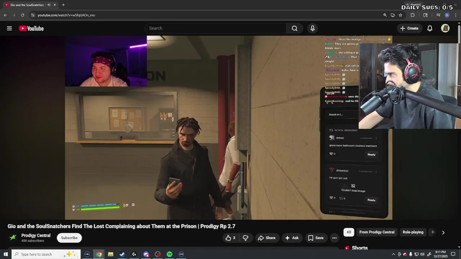This screenshot has width=461, height=259.
Task: Open File Explorer from the taskbar
Action: point(111,254)
